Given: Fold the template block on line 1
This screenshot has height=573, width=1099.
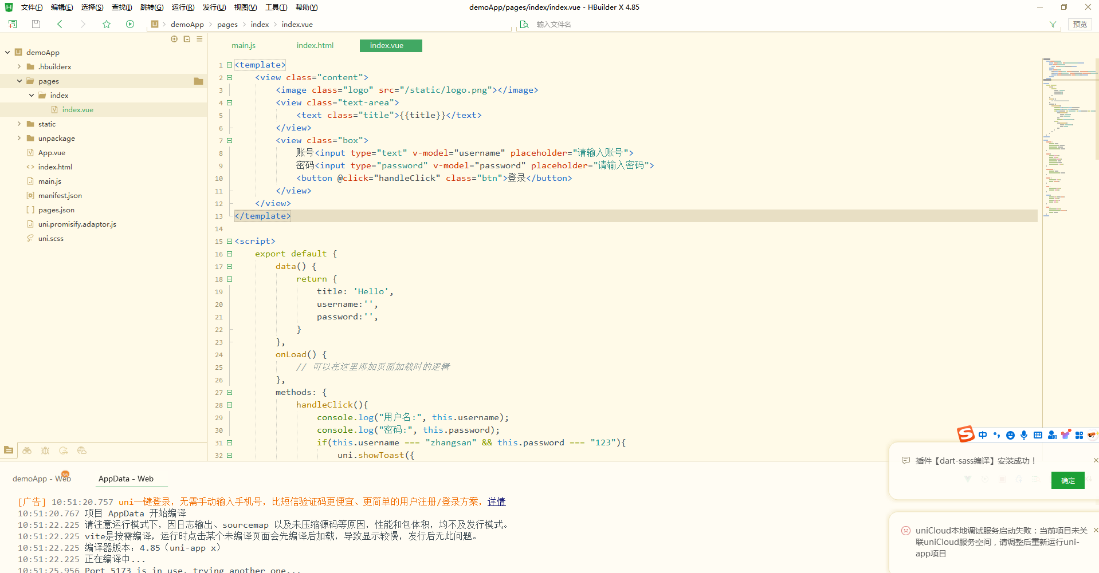Looking at the screenshot, I should [229, 65].
